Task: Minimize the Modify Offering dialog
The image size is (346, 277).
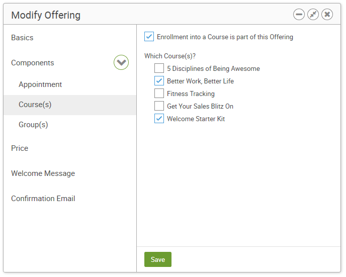Action: (x=299, y=15)
